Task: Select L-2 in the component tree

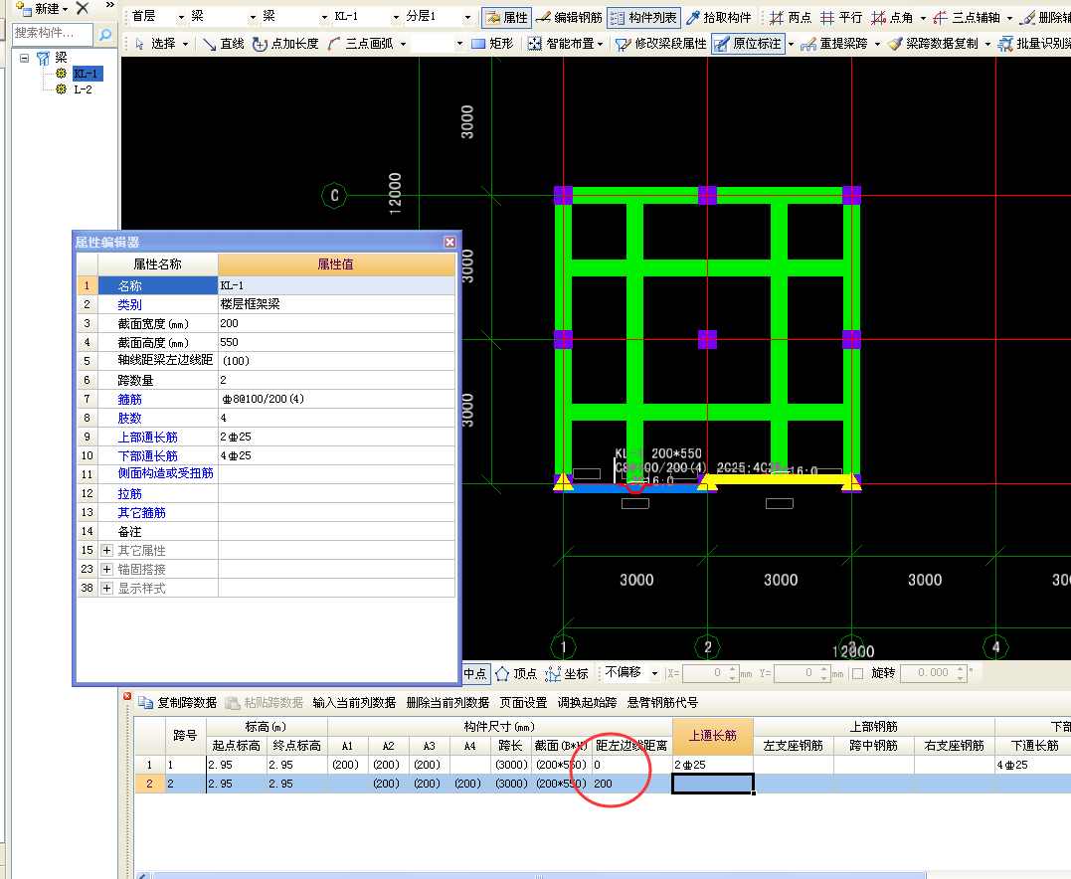Action: (x=83, y=89)
